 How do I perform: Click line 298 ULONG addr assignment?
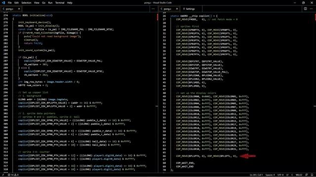pos(43,99)
